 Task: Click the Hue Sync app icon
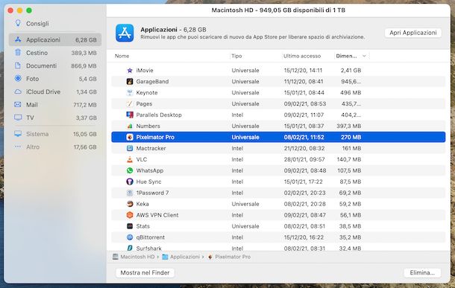tap(130, 182)
